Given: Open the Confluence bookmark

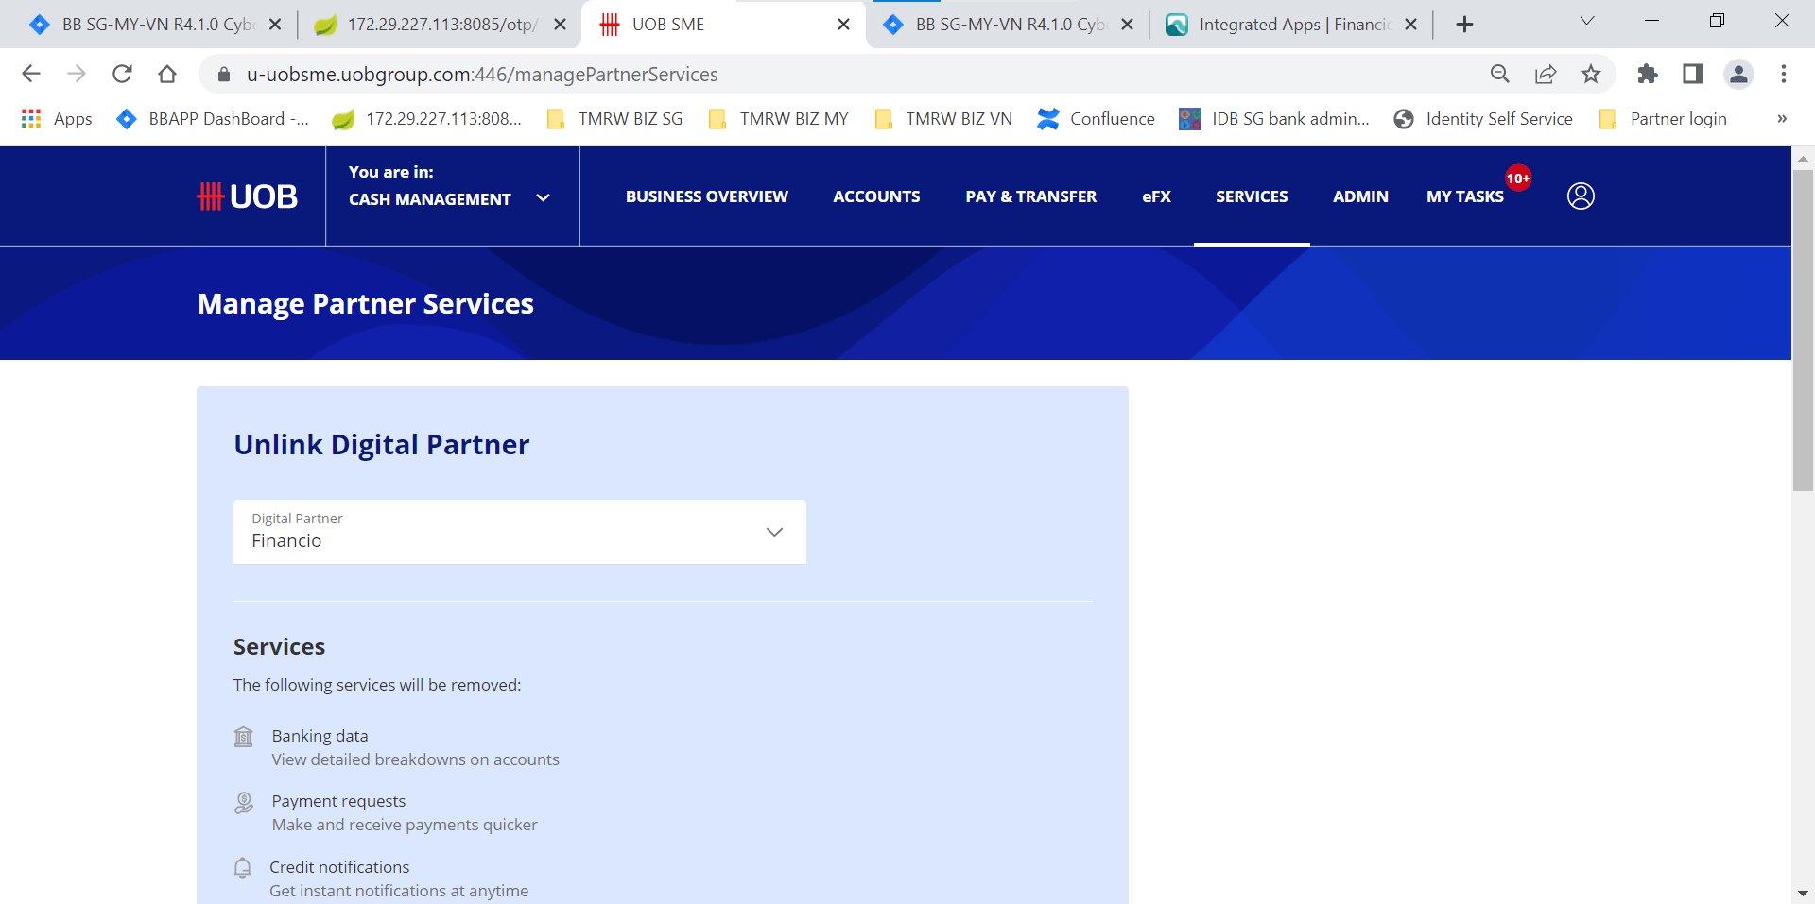Looking at the screenshot, I should (1097, 119).
